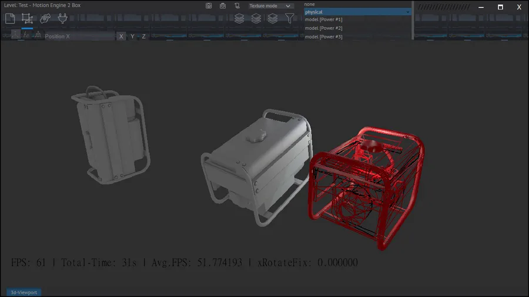Open the Texture mode dropdown
529x297 pixels.
pyautogui.click(x=270, y=6)
